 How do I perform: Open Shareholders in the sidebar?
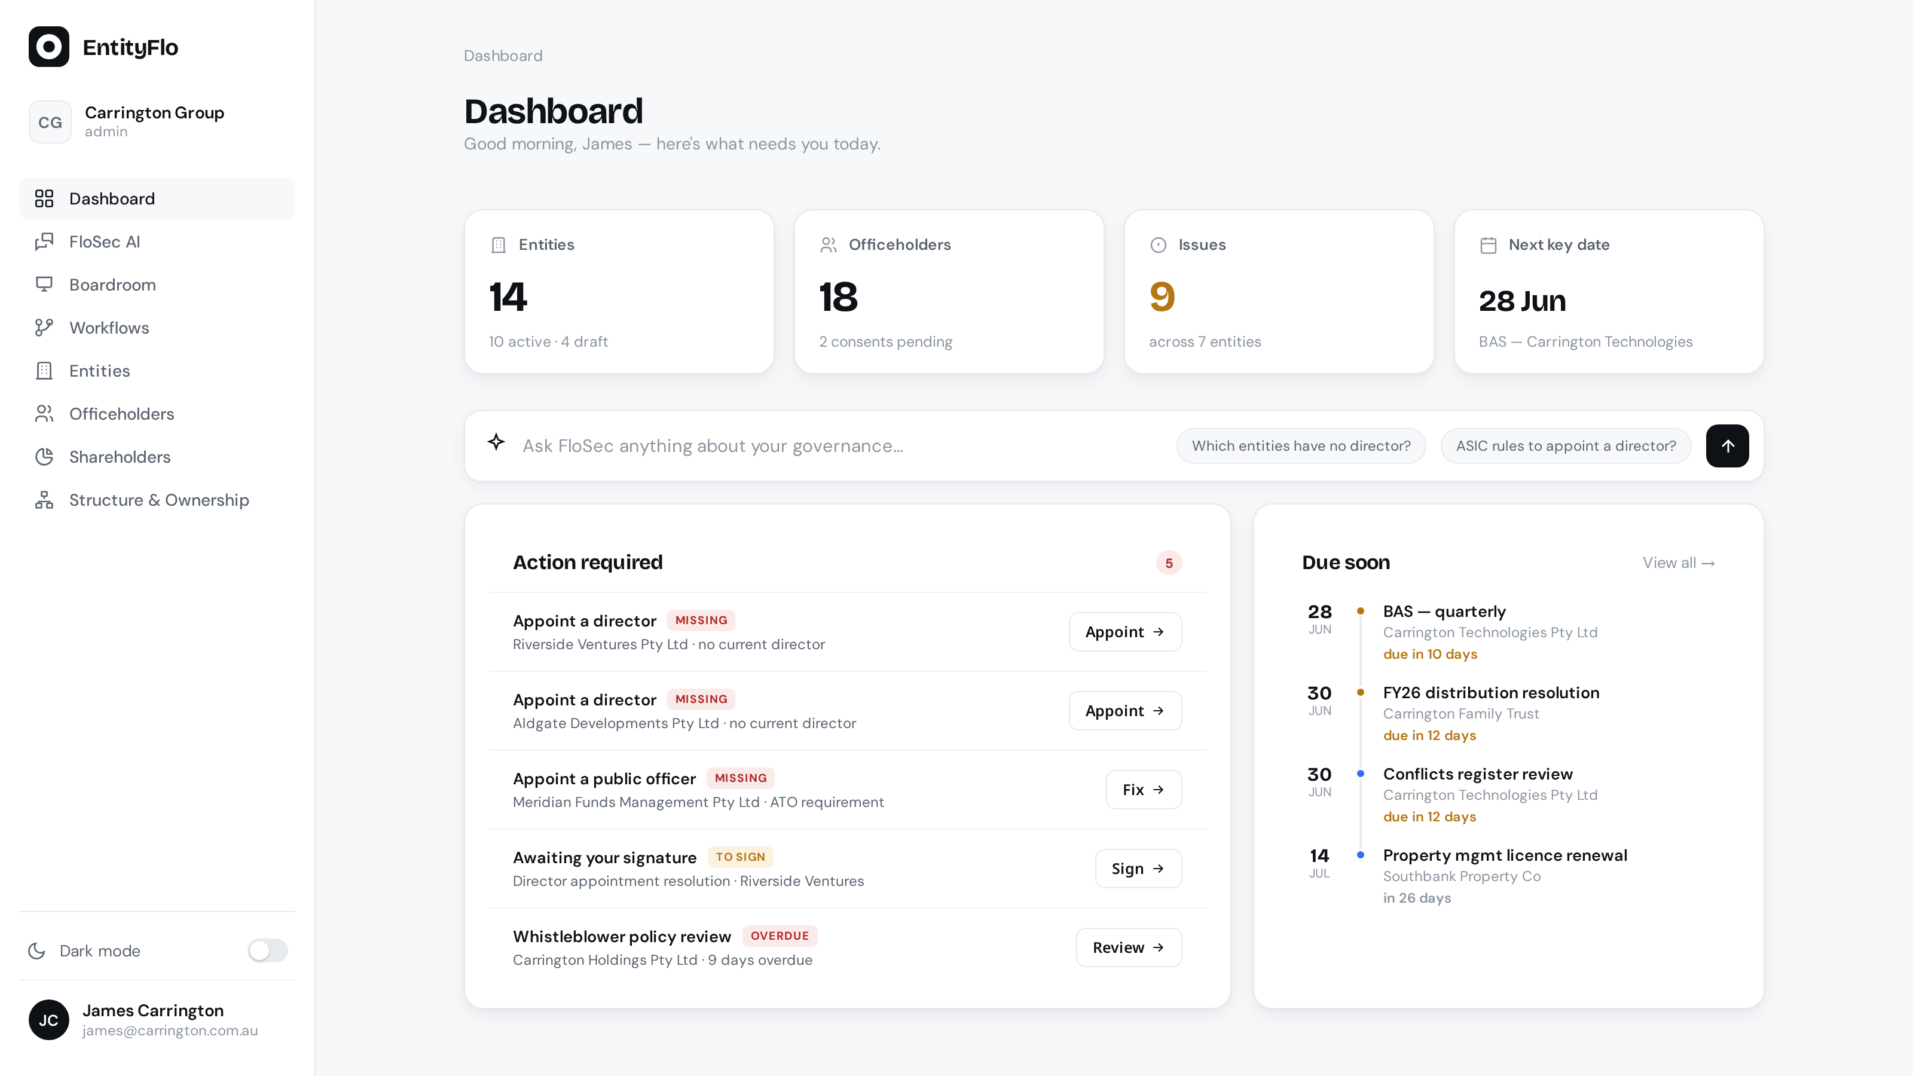(157, 457)
